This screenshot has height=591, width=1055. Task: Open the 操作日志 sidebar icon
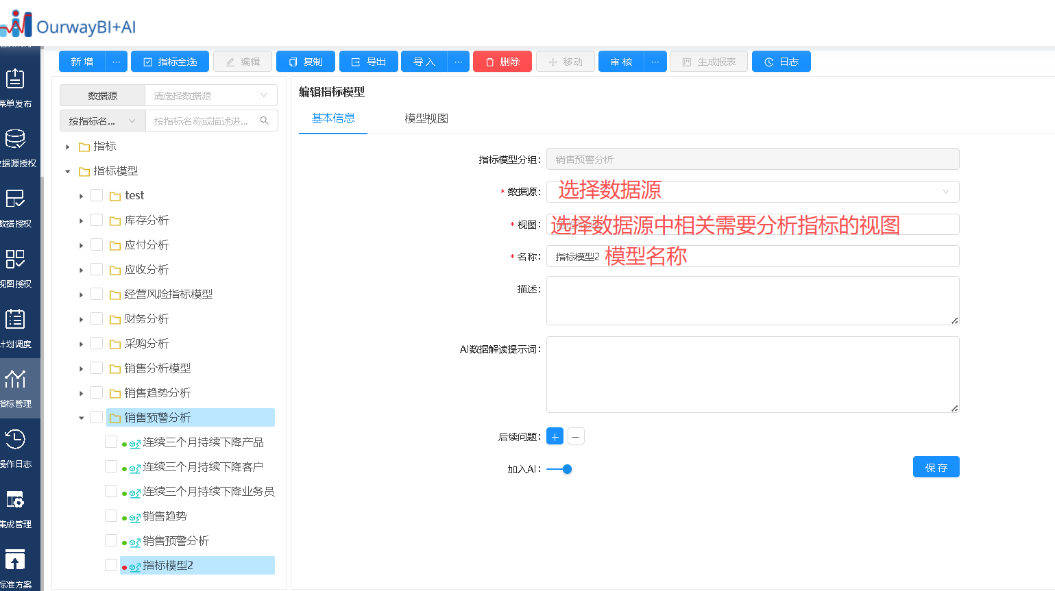tap(15, 440)
